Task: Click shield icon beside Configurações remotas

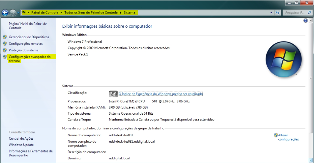Action: [x=5, y=43]
